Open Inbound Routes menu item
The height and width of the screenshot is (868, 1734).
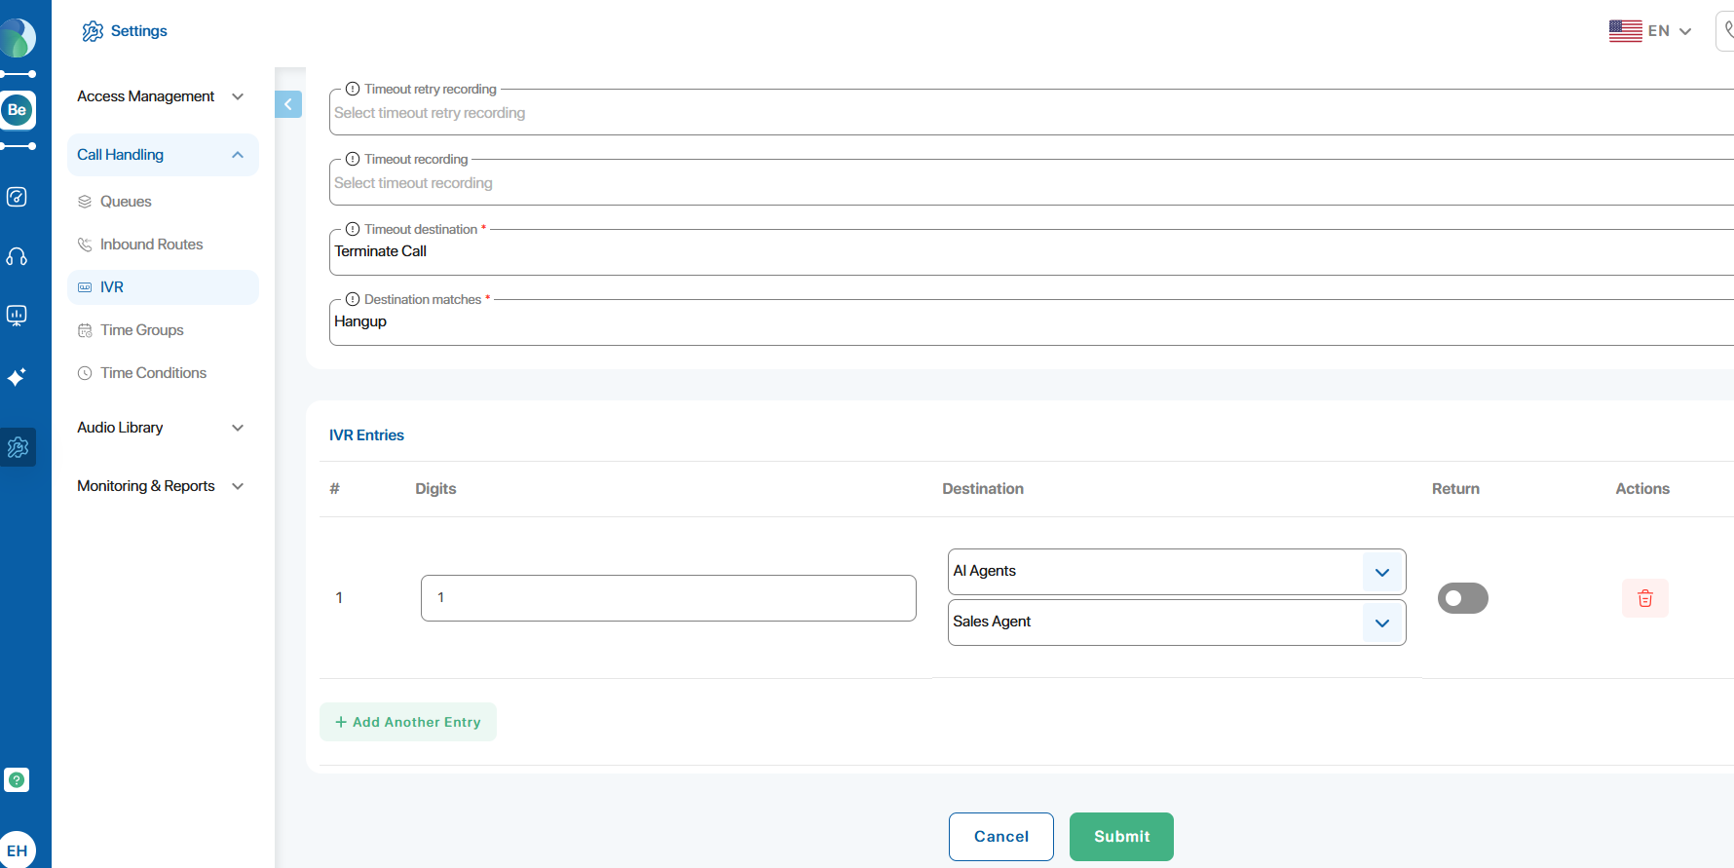click(151, 245)
